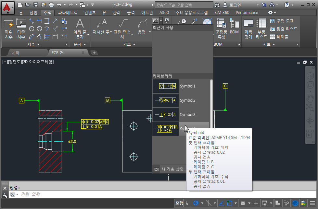The height and width of the screenshot is (209, 318).
Task: Toggle isometric drafting crosshair in status bar
Action: point(209,203)
